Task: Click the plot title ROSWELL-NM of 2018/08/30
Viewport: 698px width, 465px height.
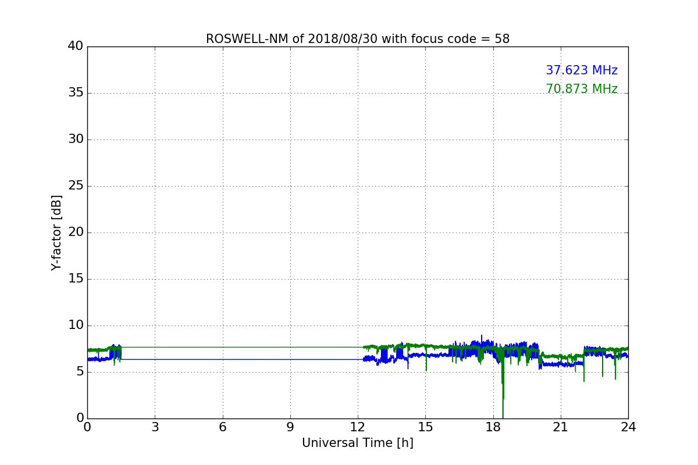Action: tap(358, 39)
